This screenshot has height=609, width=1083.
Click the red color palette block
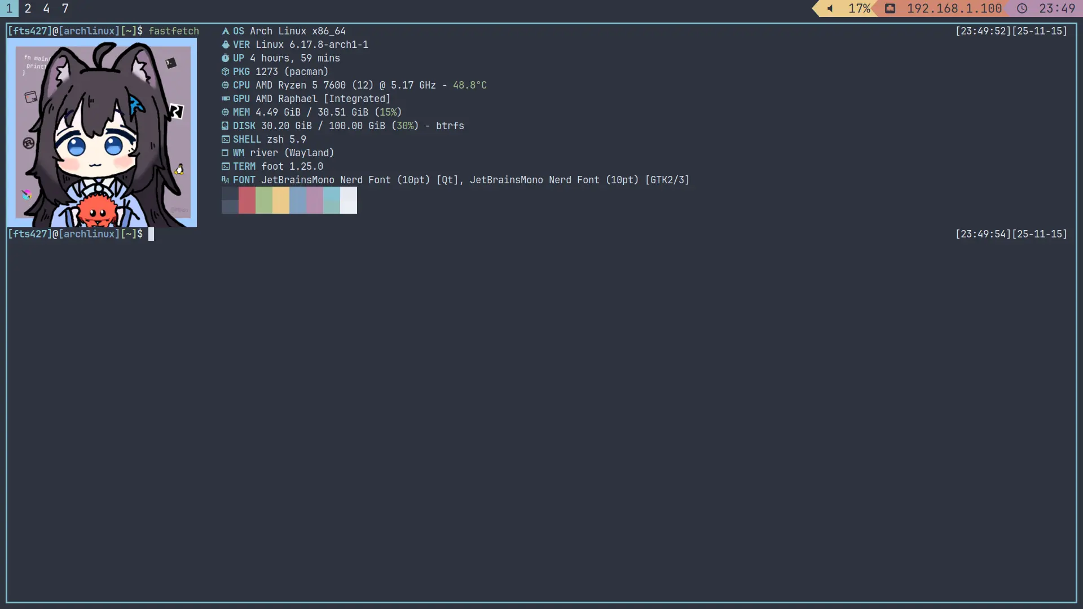[246, 200]
